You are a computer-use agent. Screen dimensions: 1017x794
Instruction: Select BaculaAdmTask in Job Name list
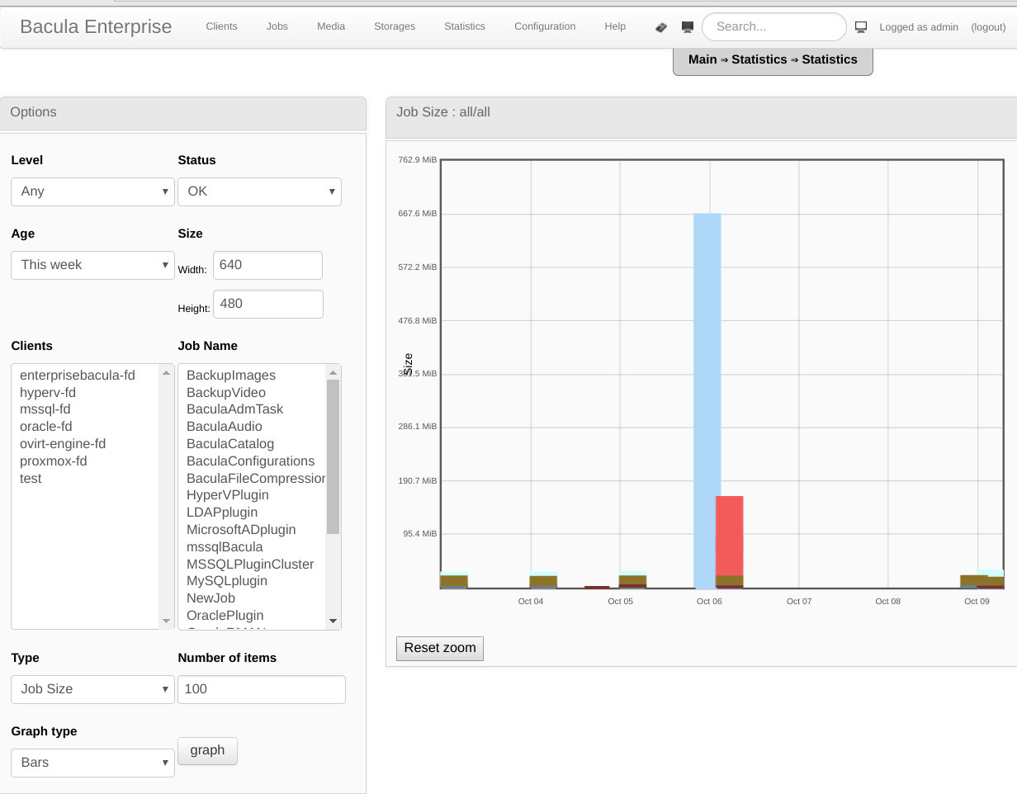point(252,409)
